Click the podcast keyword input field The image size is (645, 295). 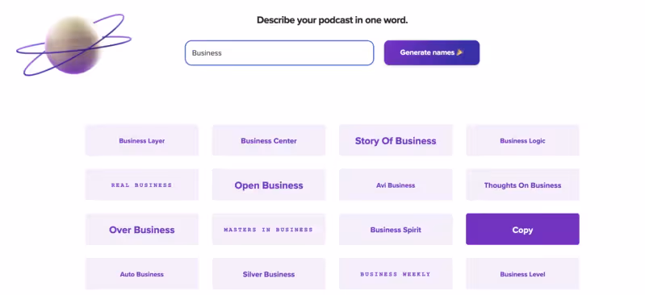279,52
